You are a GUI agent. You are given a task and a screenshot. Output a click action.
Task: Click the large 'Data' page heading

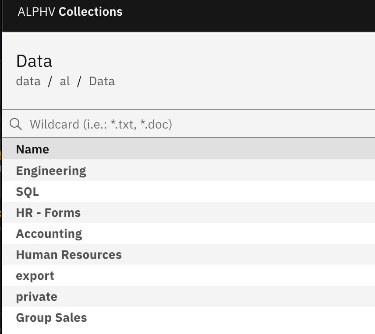[x=34, y=61]
